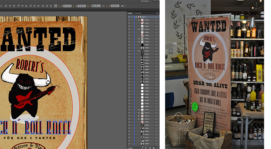Hide the path with letter L thumbnail

click(129, 73)
